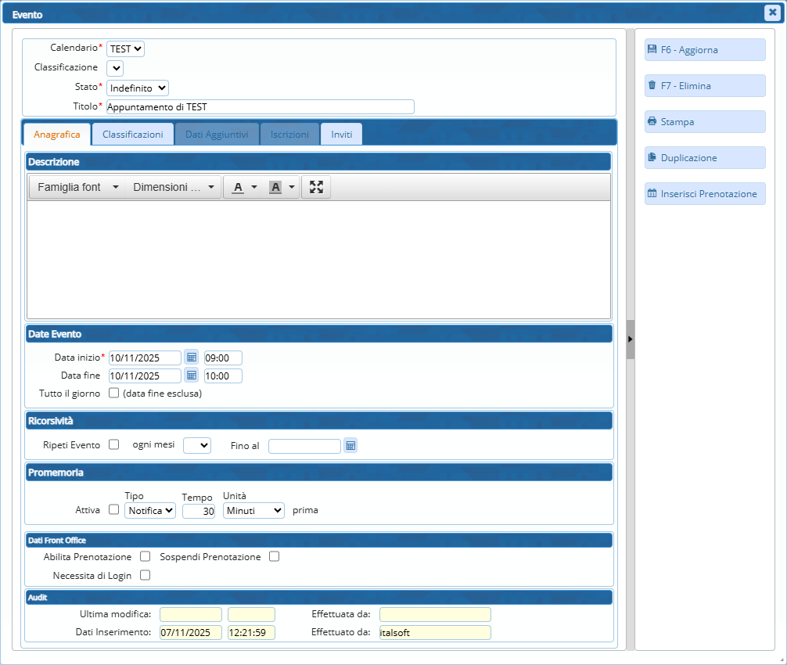Click the text color icon in editor
Viewport: 787px width, 665px height.
238,188
